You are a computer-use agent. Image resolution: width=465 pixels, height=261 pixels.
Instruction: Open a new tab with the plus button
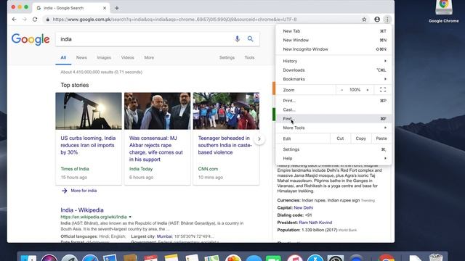[116, 8]
